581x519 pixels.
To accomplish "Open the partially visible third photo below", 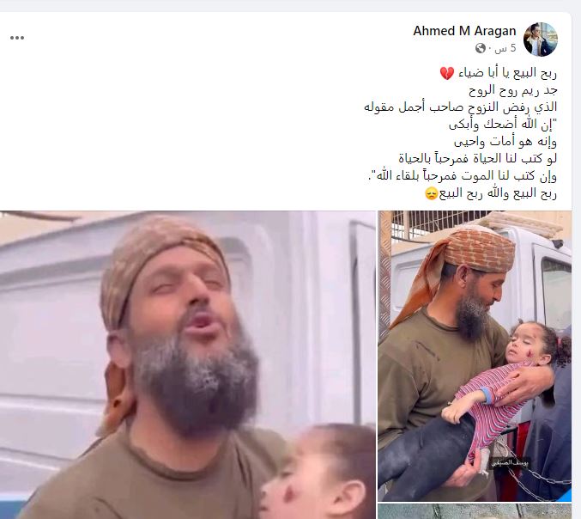I will pos(475,511).
